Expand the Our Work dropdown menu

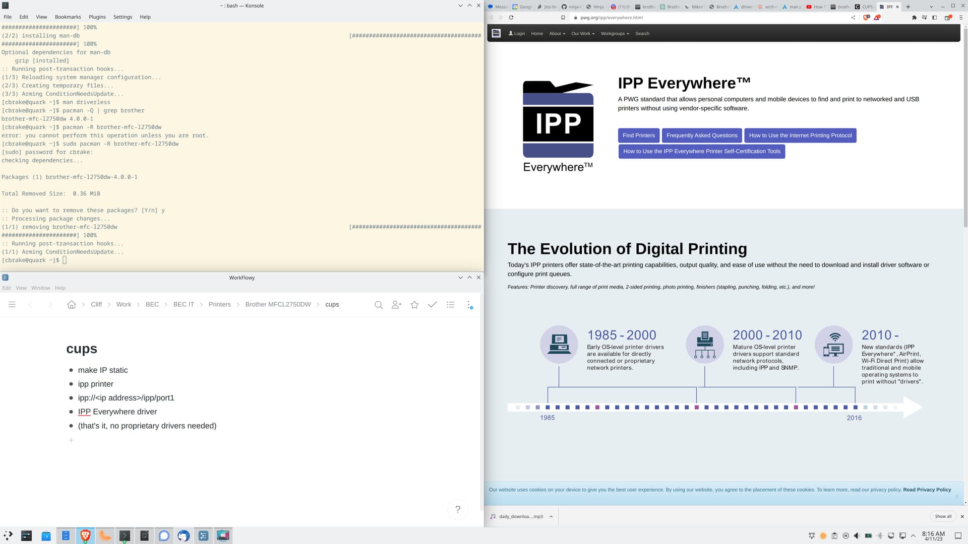[582, 33]
